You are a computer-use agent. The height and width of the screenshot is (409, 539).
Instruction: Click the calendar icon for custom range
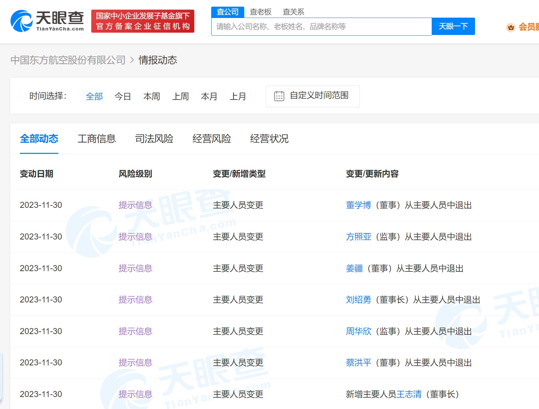click(x=279, y=96)
